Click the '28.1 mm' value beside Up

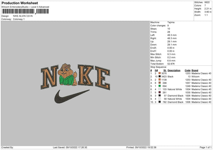(172, 41)
